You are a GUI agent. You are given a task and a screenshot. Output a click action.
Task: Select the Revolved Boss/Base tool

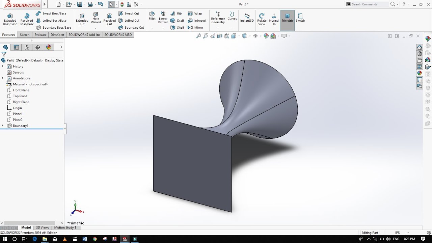click(x=27, y=20)
